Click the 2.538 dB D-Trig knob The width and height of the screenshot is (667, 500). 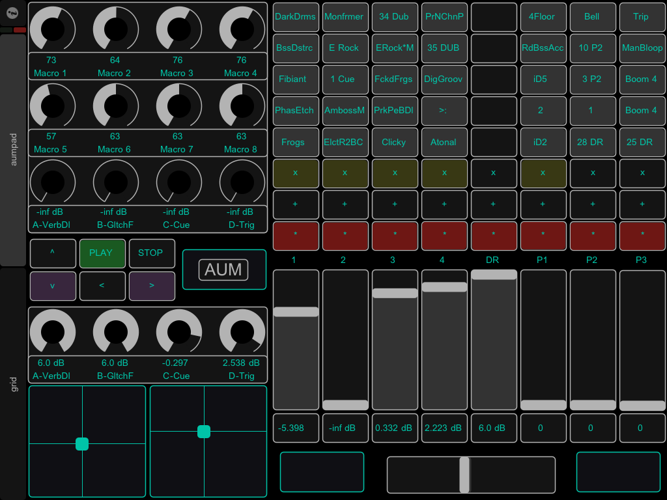pyautogui.click(x=242, y=331)
